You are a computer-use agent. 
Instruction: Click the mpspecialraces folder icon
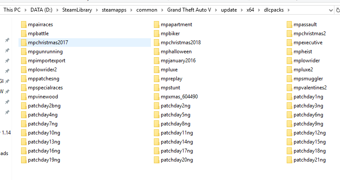pyautogui.click(x=24, y=88)
